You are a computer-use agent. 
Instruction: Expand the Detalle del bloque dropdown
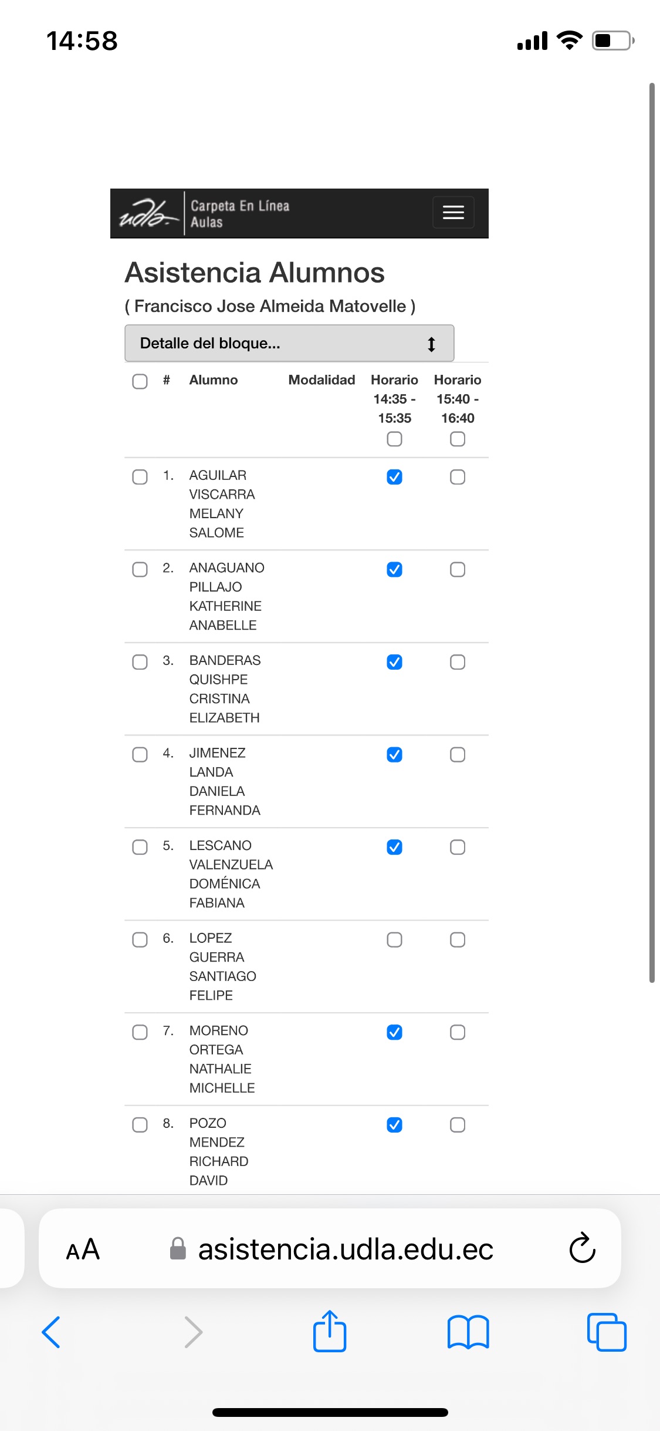(x=289, y=343)
